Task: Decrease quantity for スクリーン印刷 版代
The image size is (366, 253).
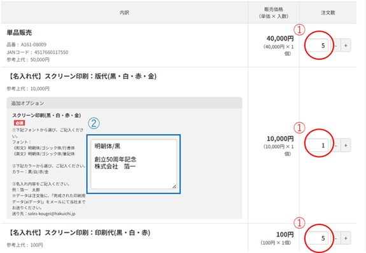Action: [336, 146]
